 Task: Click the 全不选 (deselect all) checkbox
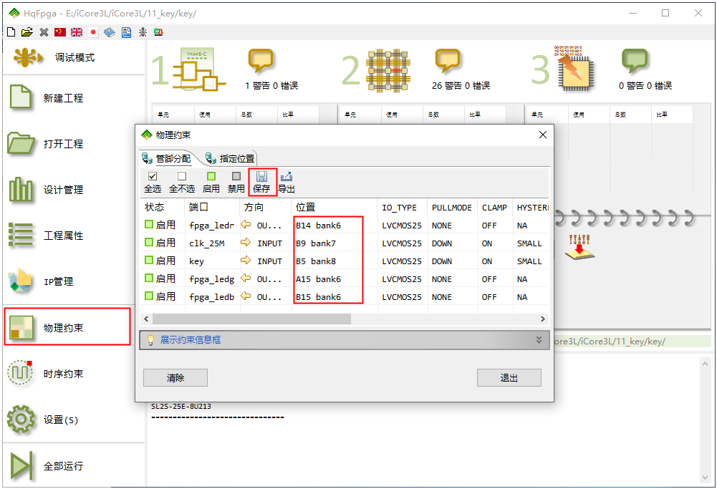(182, 176)
